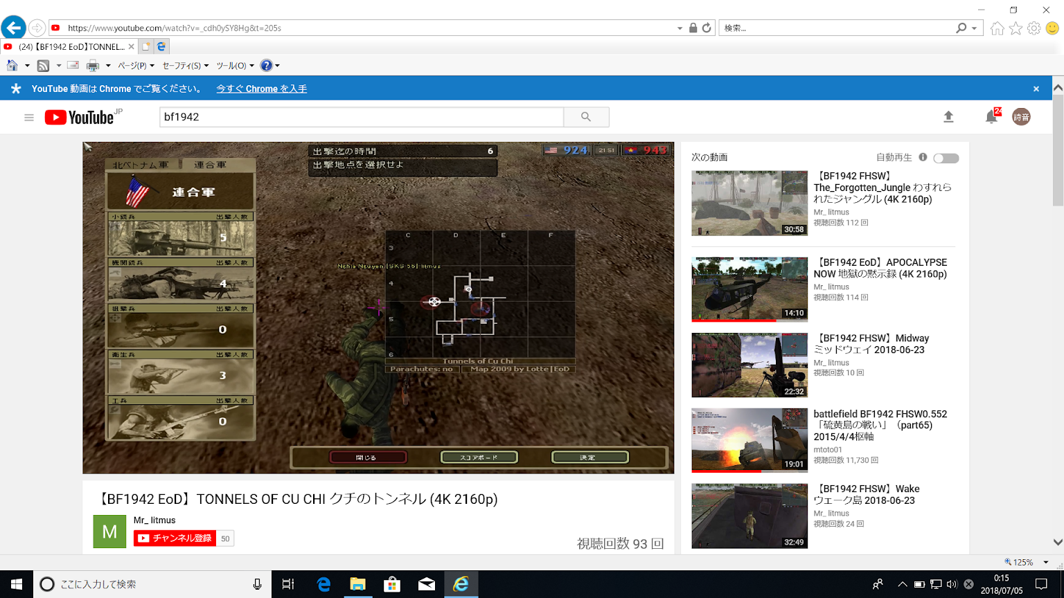This screenshot has width=1064, height=598.
Task: Expand the help icon dropdown arrow
Action: (x=278, y=66)
